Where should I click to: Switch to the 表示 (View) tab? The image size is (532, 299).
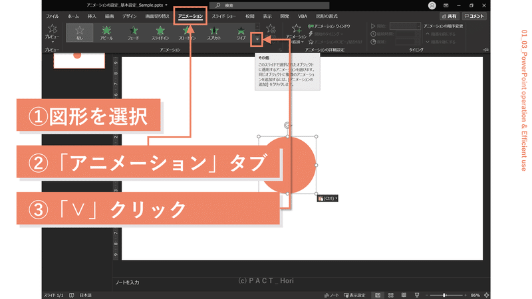267,16
